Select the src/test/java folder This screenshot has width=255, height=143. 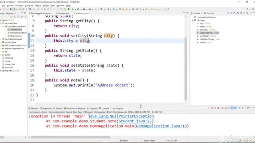coord(10,43)
